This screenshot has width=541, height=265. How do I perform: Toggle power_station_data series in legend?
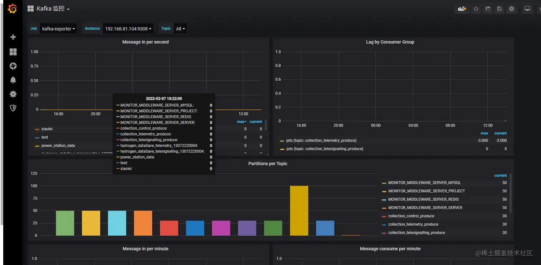point(58,146)
